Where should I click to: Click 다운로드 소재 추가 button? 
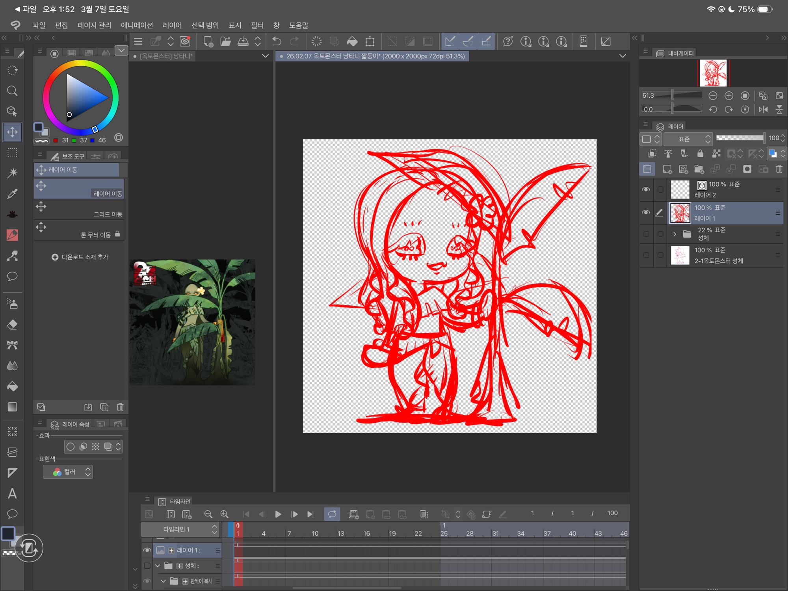pyautogui.click(x=80, y=257)
